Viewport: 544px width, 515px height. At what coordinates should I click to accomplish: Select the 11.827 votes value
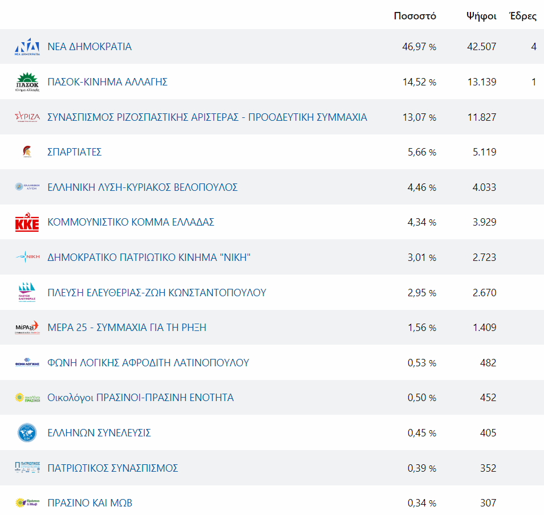482,117
